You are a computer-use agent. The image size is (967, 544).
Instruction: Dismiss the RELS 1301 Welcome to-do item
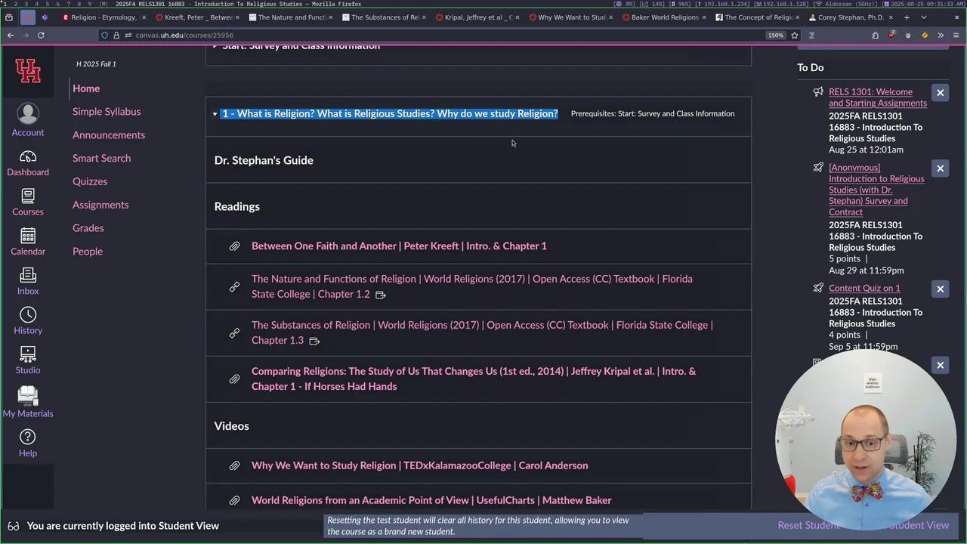[x=940, y=93]
